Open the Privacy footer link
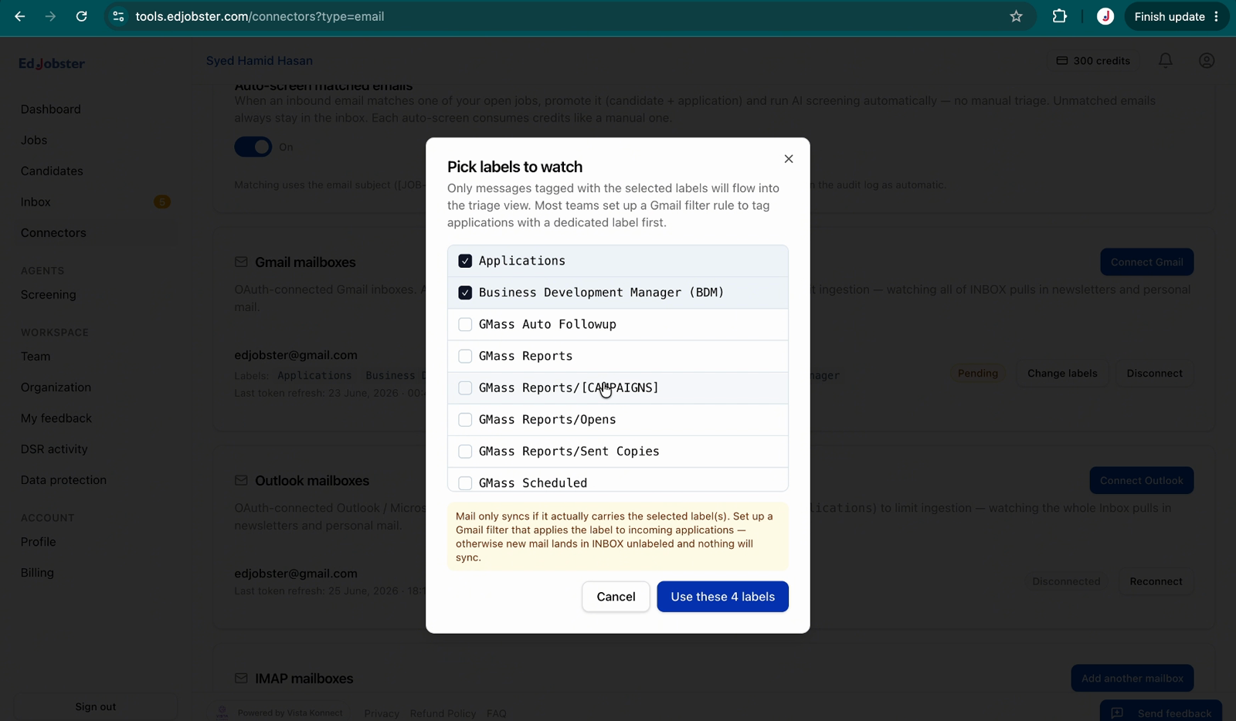 click(382, 713)
